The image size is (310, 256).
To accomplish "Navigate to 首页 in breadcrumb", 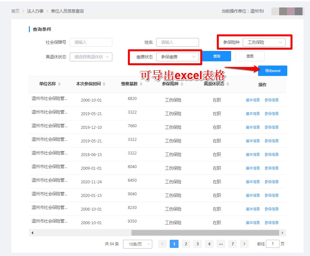I will [x=15, y=11].
